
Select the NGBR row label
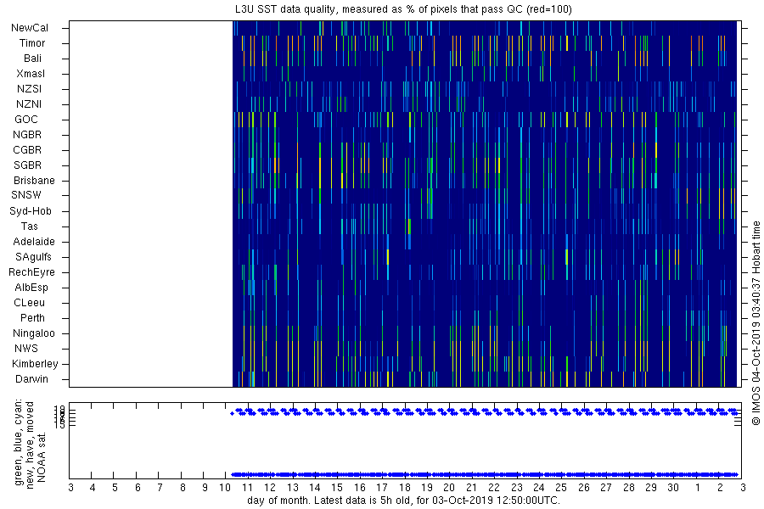click(x=27, y=135)
